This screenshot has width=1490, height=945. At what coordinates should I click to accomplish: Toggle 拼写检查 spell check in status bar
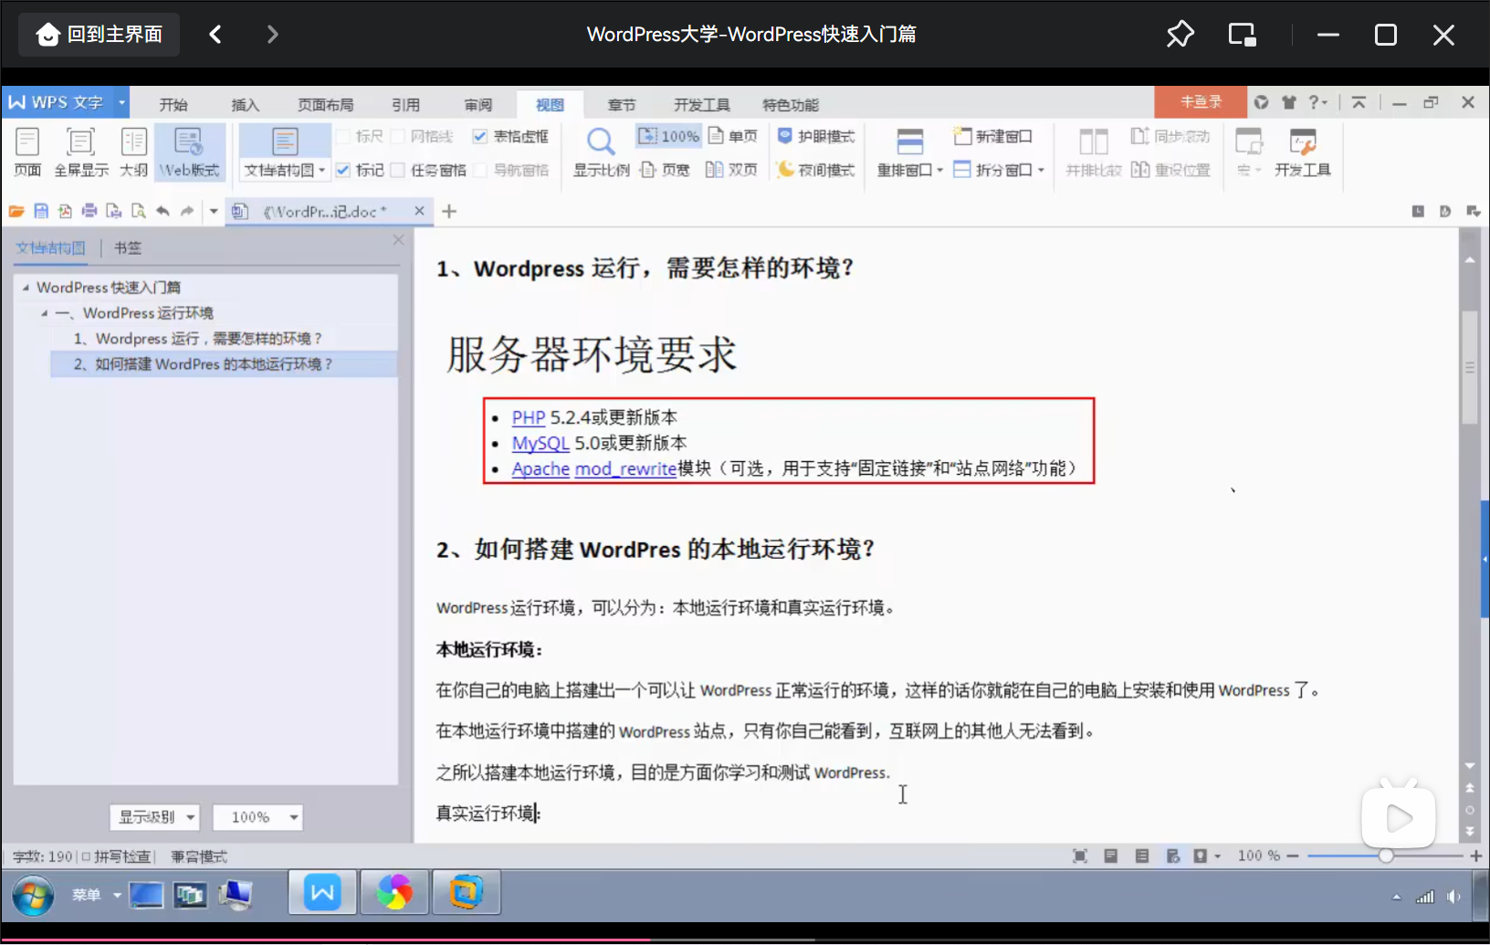pyautogui.click(x=116, y=856)
